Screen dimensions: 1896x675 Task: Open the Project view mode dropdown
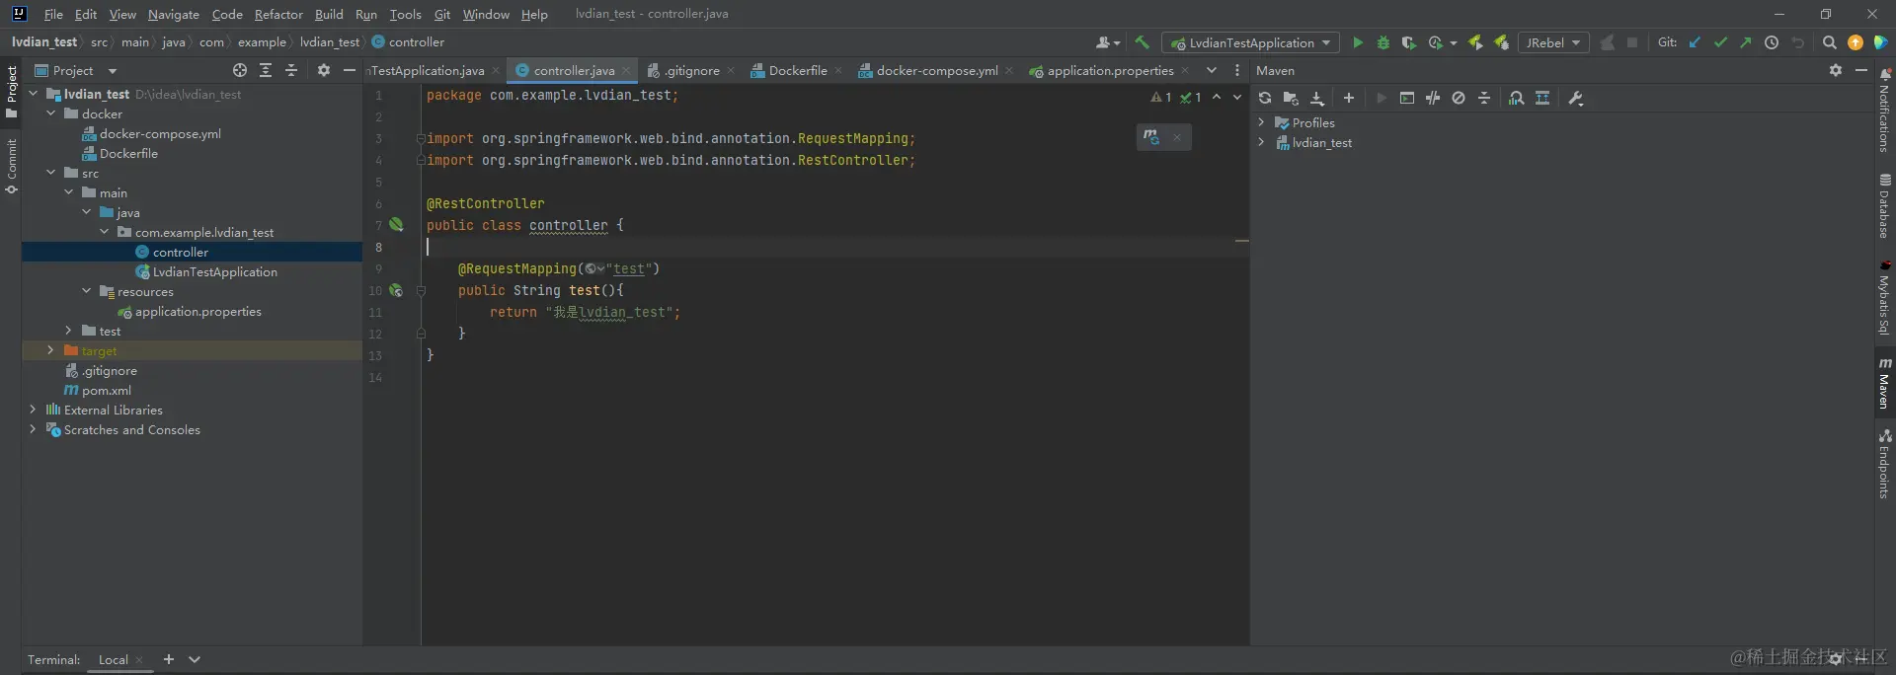[x=75, y=70]
